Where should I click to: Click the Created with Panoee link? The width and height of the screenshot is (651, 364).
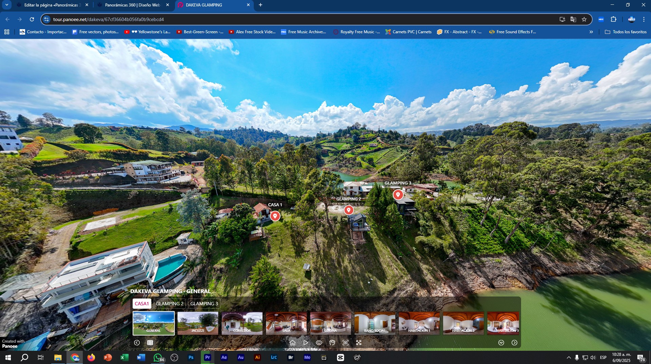click(x=13, y=344)
